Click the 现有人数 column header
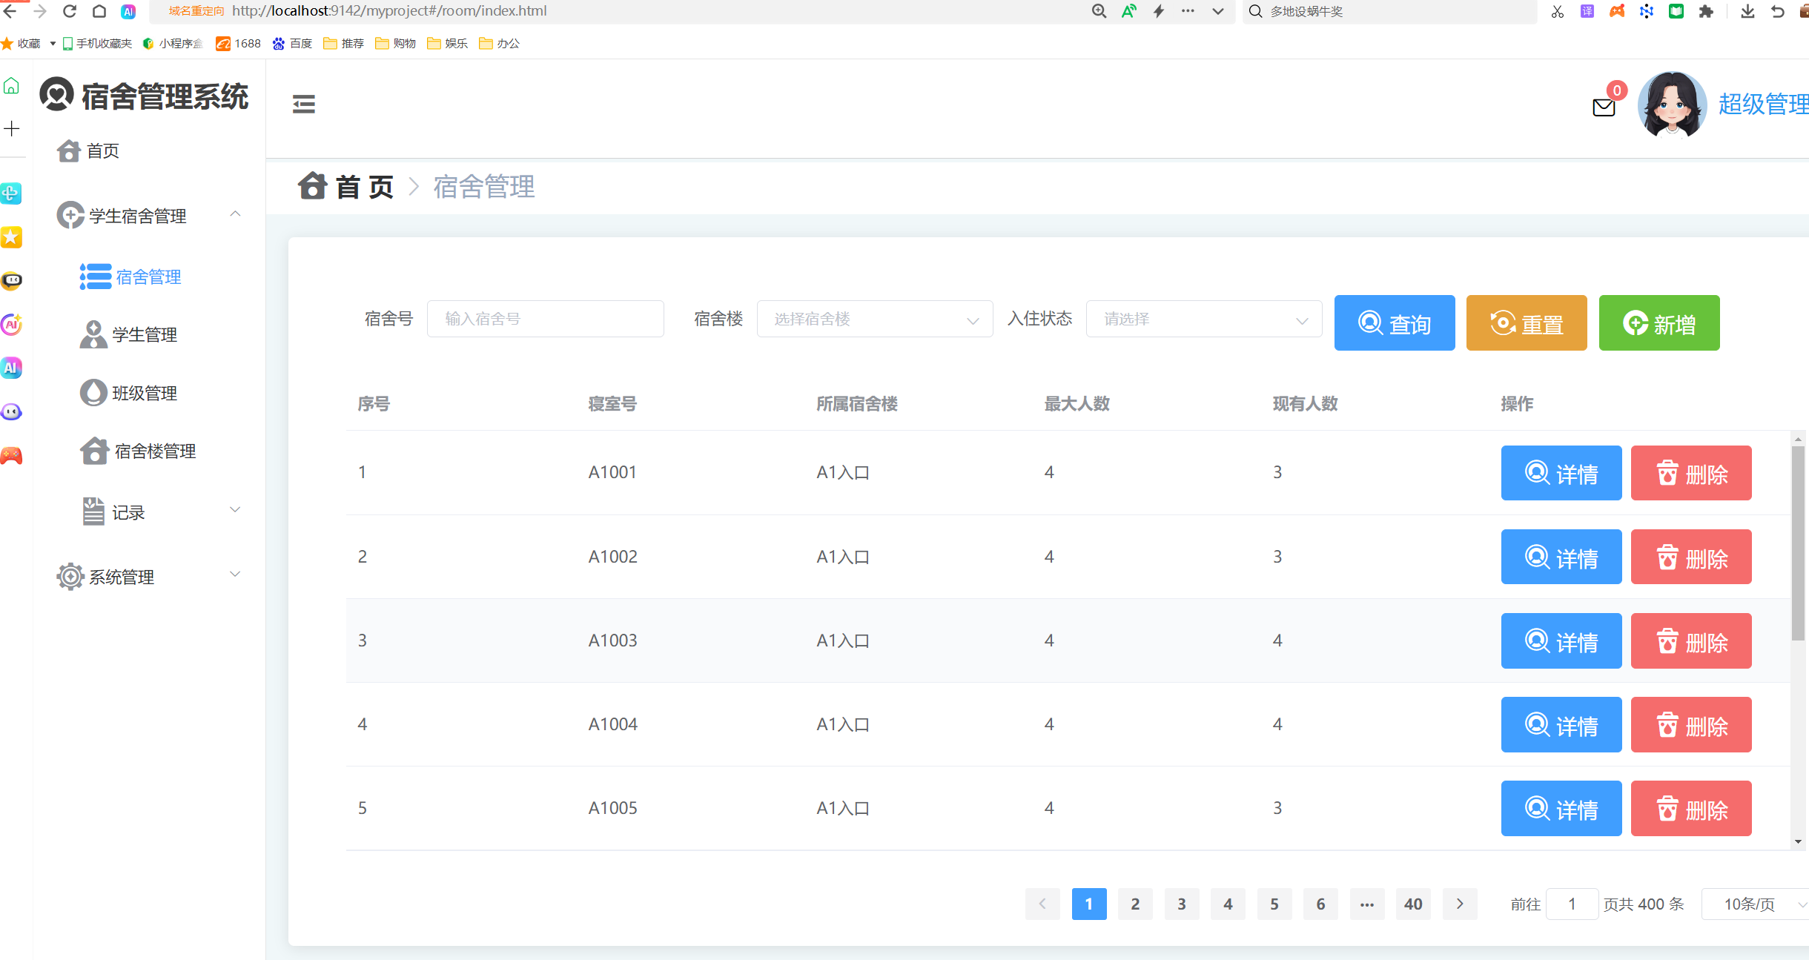This screenshot has width=1809, height=960. tap(1306, 404)
